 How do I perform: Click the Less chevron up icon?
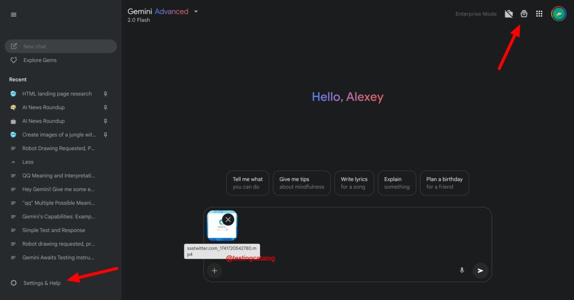click(13, 162)
